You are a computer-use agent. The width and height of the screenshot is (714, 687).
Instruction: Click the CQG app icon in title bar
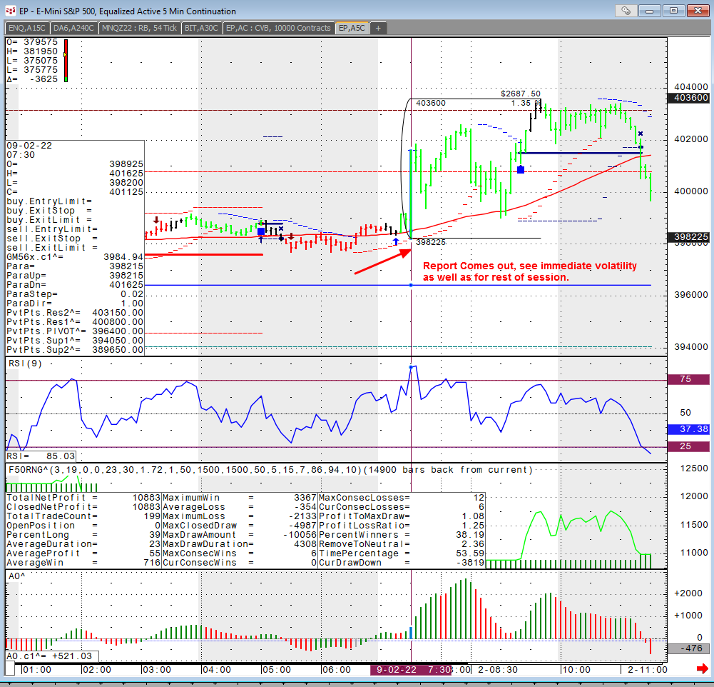pyautogui.click(x=11, y=11)
